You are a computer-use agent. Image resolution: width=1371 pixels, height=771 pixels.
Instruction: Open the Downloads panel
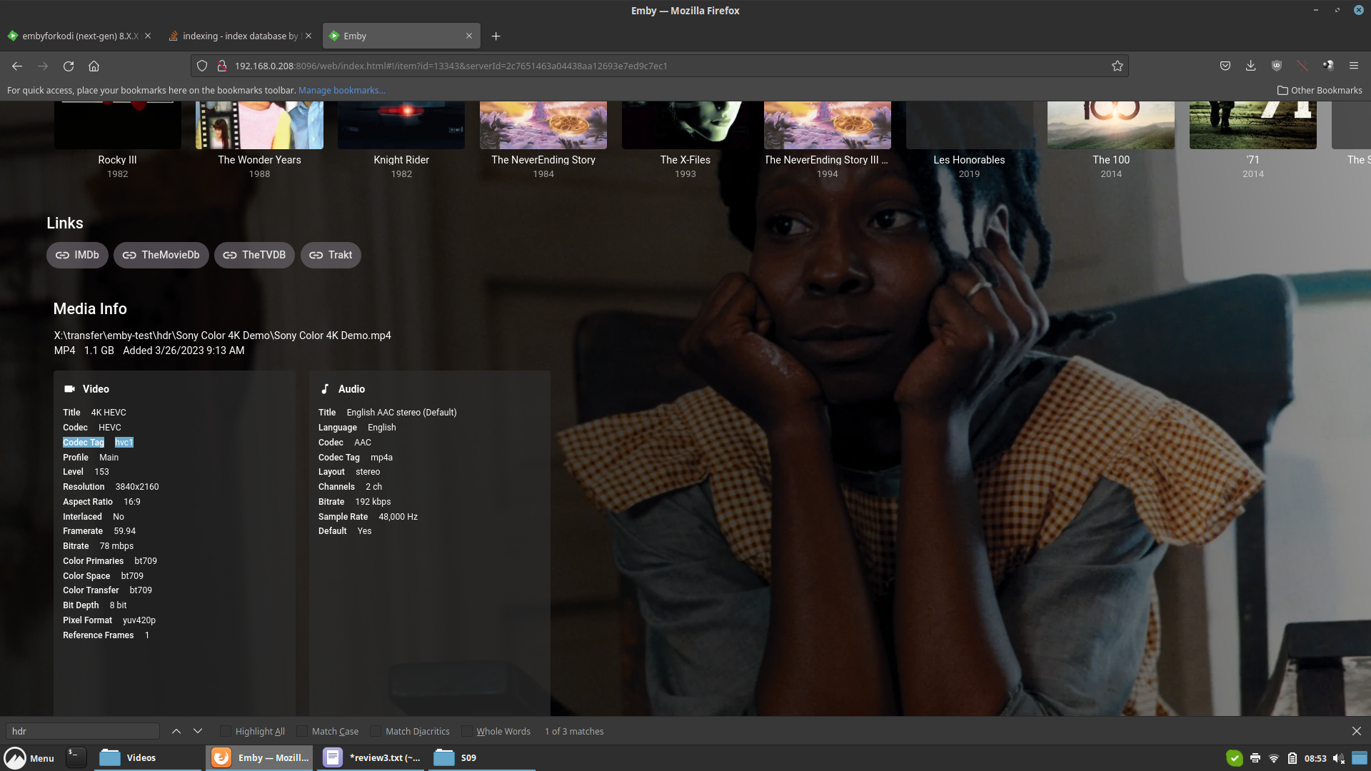coord(1250,66)
